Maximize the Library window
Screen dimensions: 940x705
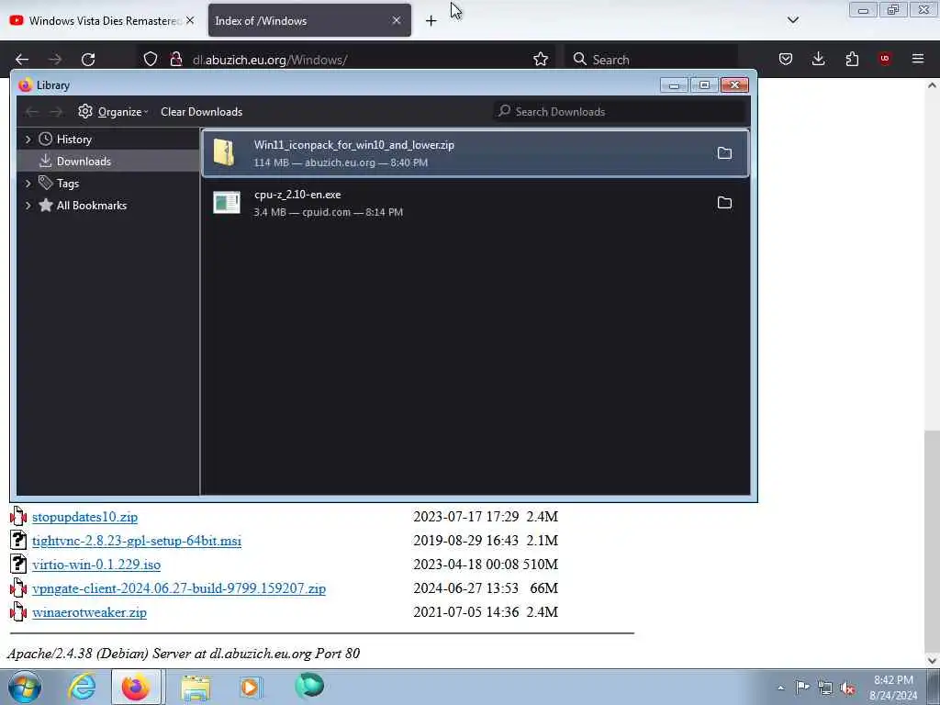704,85
